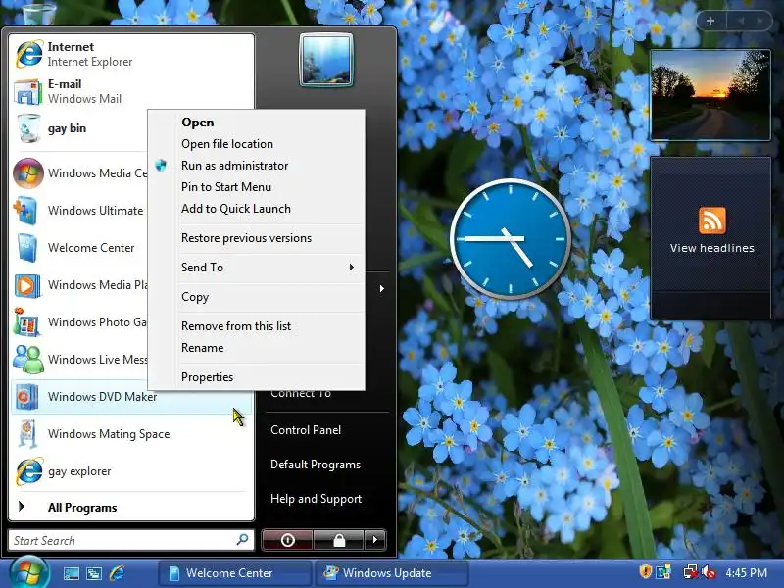Go to previous sidebar gadget page
This screenshot has height=588, width=784.
[x=741, y=21]
